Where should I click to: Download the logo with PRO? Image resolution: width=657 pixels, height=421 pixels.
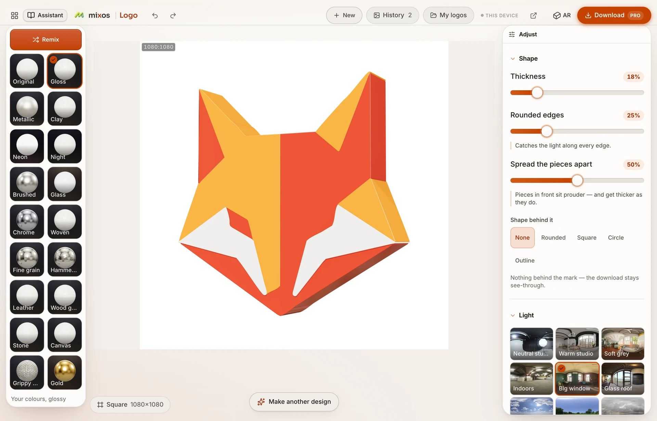coord(614,15)
